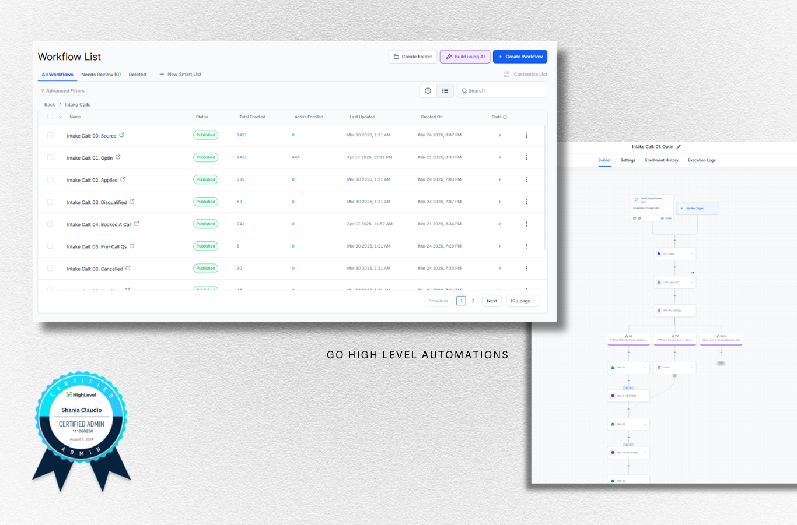Select the Builder tab in workflow window
The image size is (797, 525).
604,160
